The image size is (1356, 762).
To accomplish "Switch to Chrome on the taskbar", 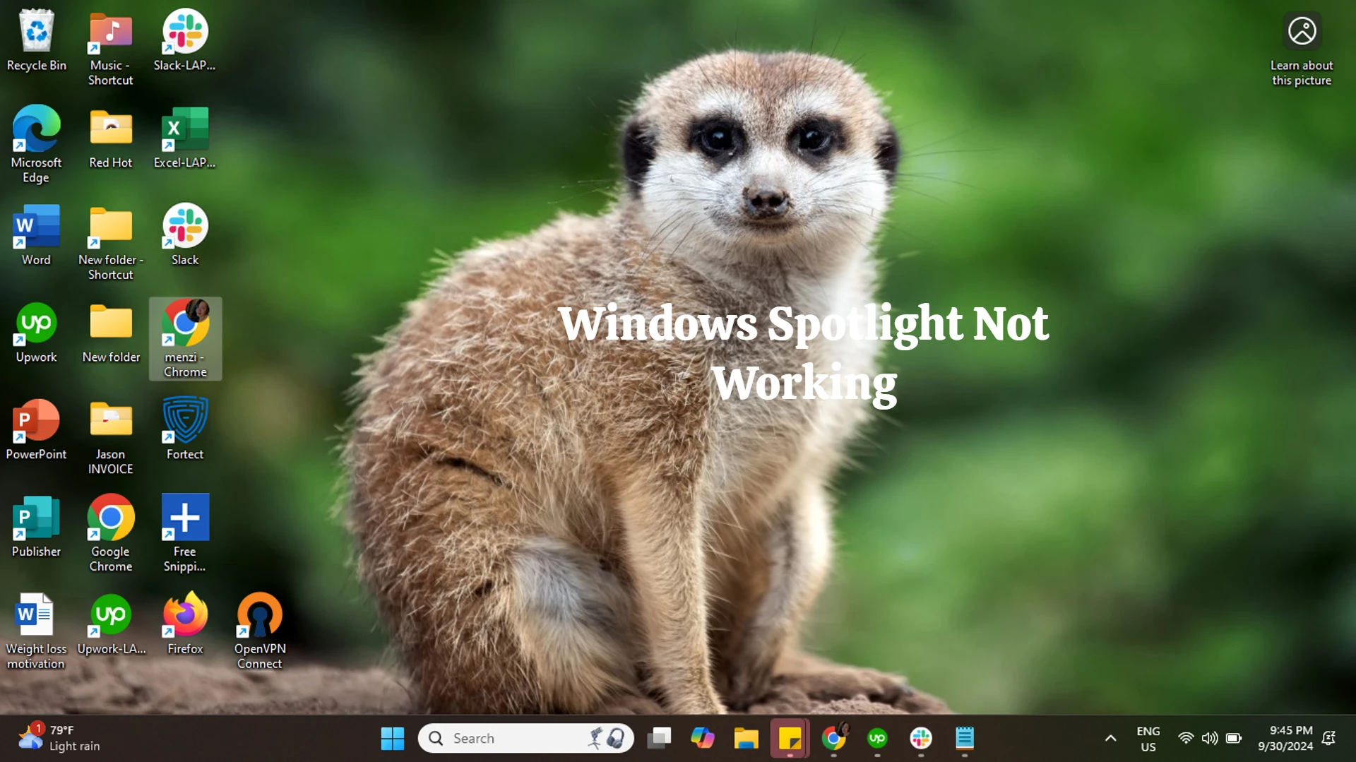I will click(x=834, y=739).
